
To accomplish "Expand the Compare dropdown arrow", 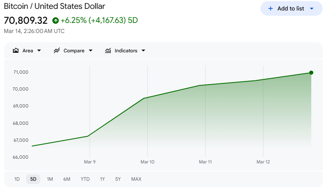I will point(91,51).
